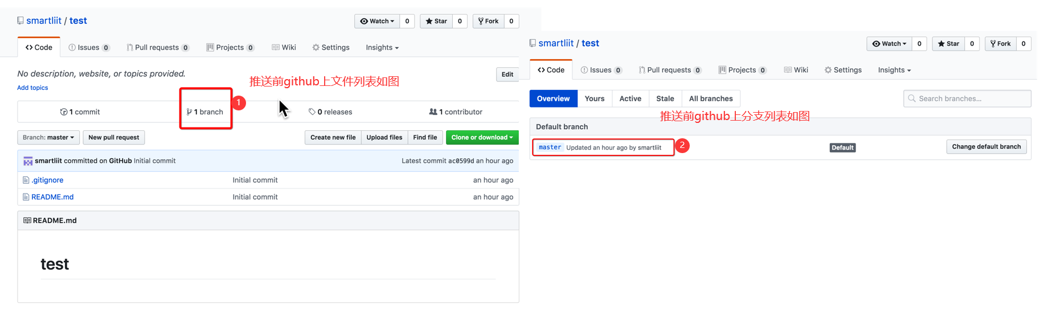Open Issues tab in left page
Image resolution: width=1040 pixels, height=309 pixels.
pyautogui.click(x=89, y=47)
